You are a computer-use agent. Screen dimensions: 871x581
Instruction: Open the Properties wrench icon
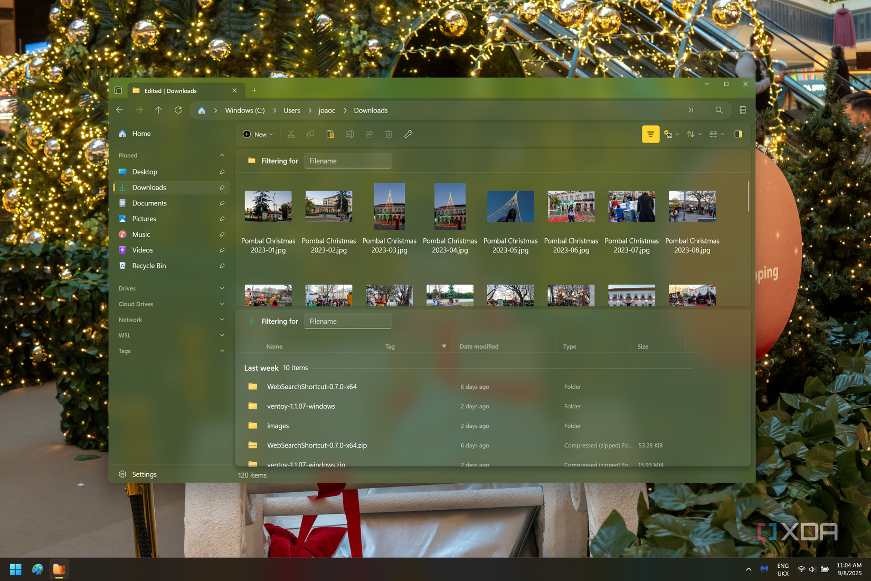409,134
